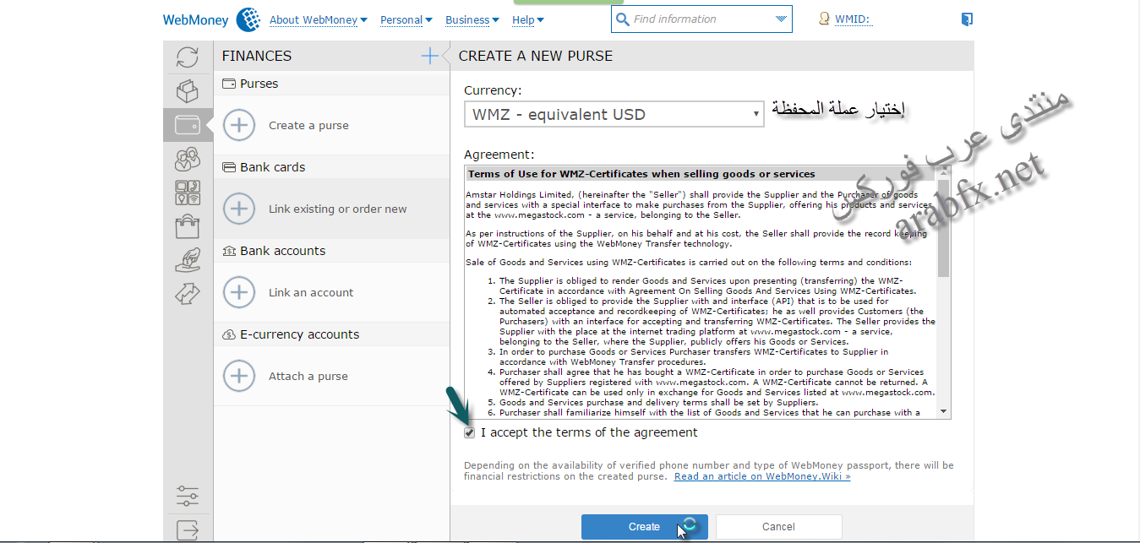Image resolution: width=1140 pixels, height=543 pixels.
Task: Open the contacts people sidebar icon
Action: click(187, 159)
